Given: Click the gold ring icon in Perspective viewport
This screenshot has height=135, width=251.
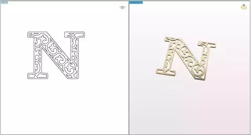Looking at the screenshot, I should click(244, 7).
